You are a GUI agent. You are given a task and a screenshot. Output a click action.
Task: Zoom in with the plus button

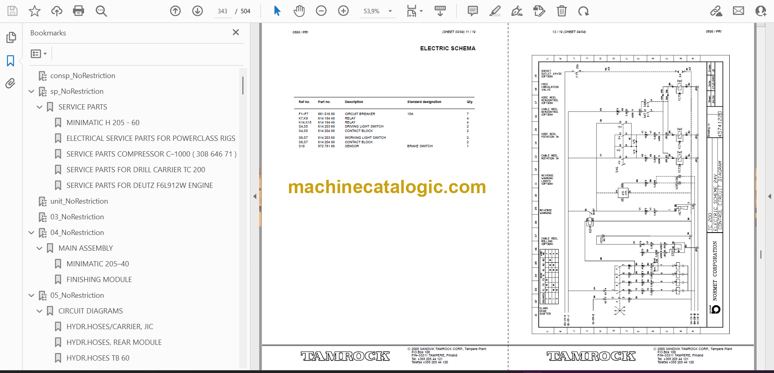click(x=343, y=11)
